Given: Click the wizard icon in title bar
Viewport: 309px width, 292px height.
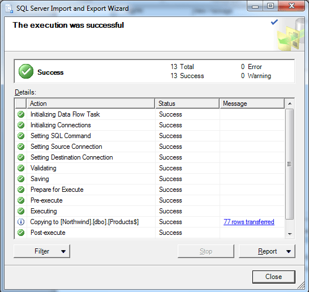Looking at the screenshot, I should tap(9, 8).
